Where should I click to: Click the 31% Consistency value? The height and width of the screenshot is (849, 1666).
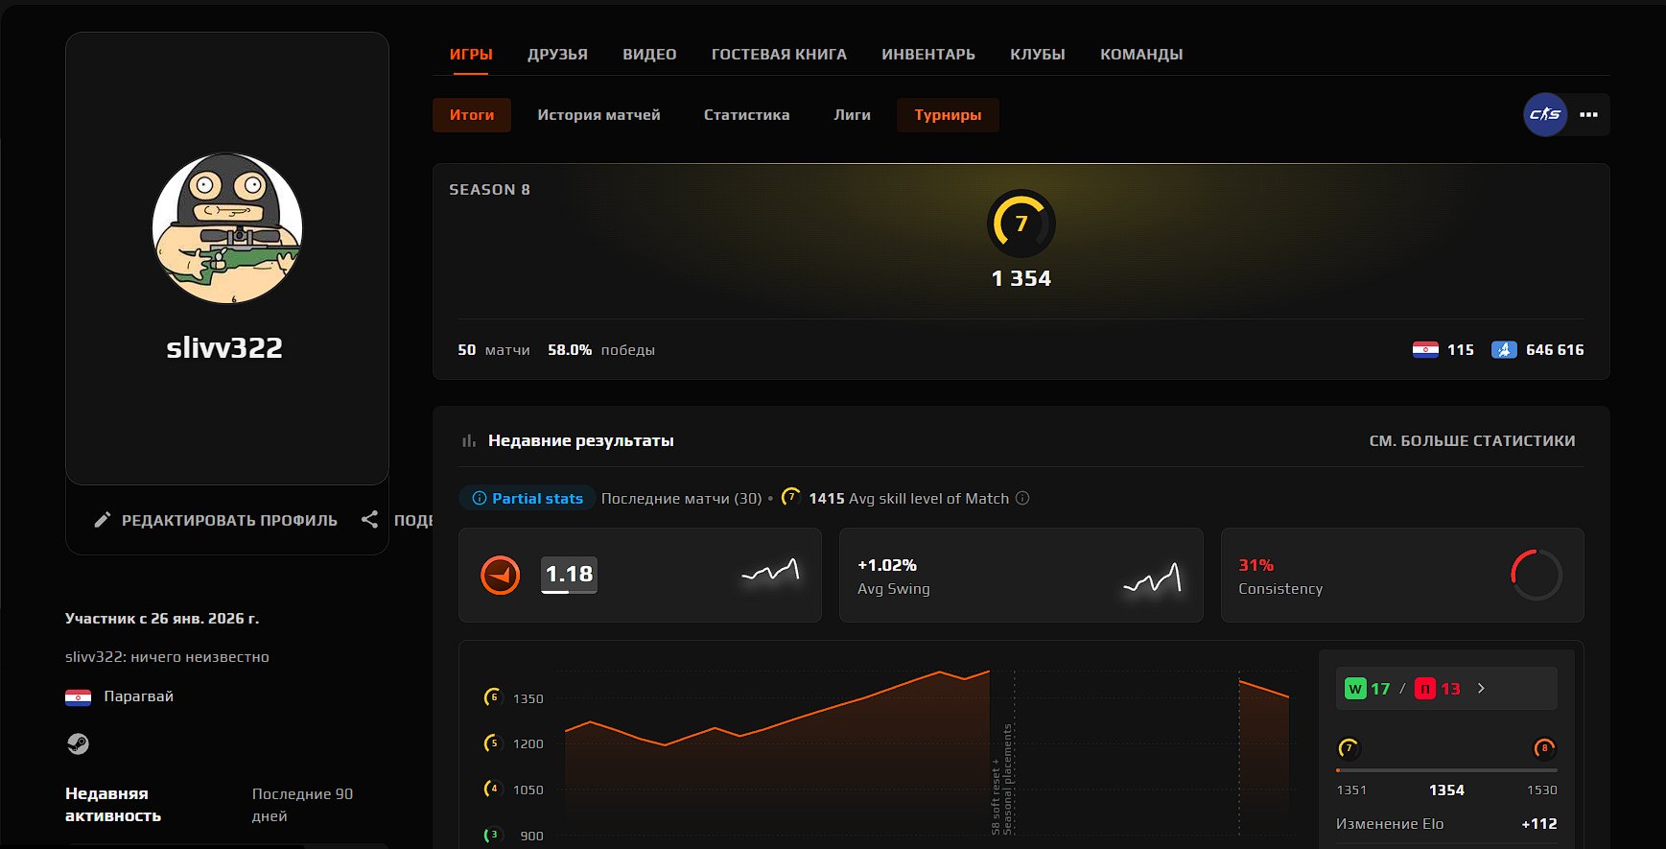[x=1255, y=565]
